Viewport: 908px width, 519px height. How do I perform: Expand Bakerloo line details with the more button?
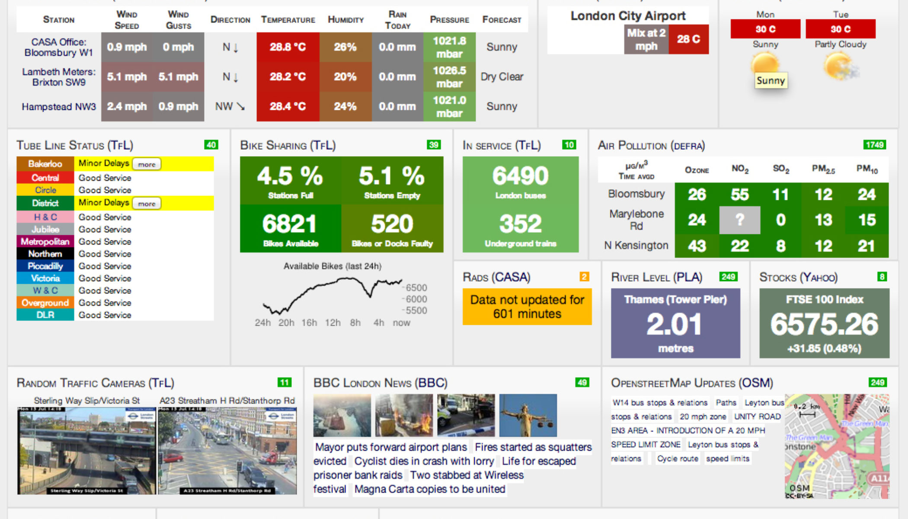point(147,164)
